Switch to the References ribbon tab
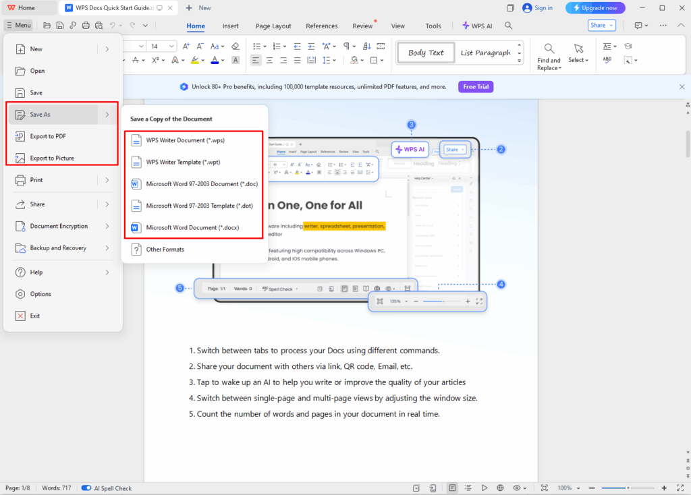The height and width of the screenshot is (495, 691). 321,26
